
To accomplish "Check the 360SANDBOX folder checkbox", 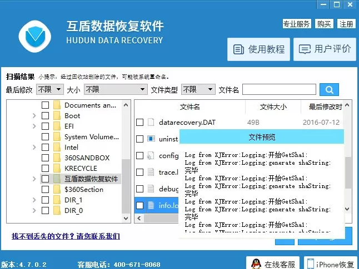I will pos(45,158).
